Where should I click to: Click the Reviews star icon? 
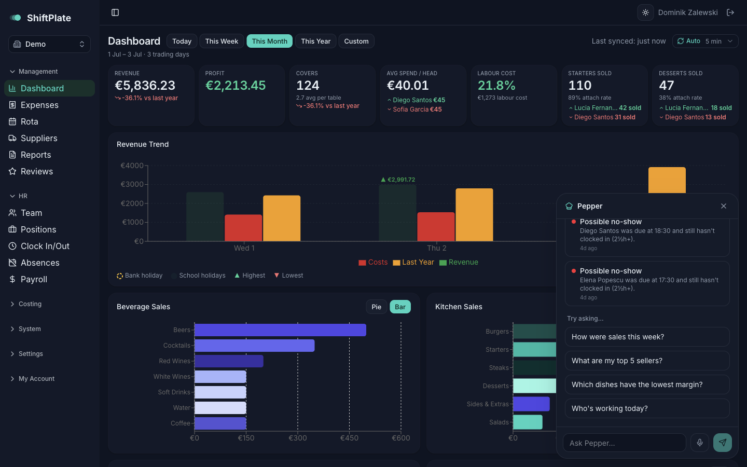tap(12, 171)
